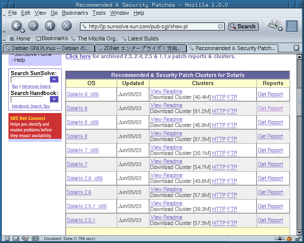The height and width of the screenshot is (243, 304).
Task: Open the Go menu
Action: 54,13
